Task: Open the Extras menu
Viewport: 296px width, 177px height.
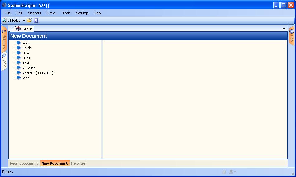Action: point(52,13)
